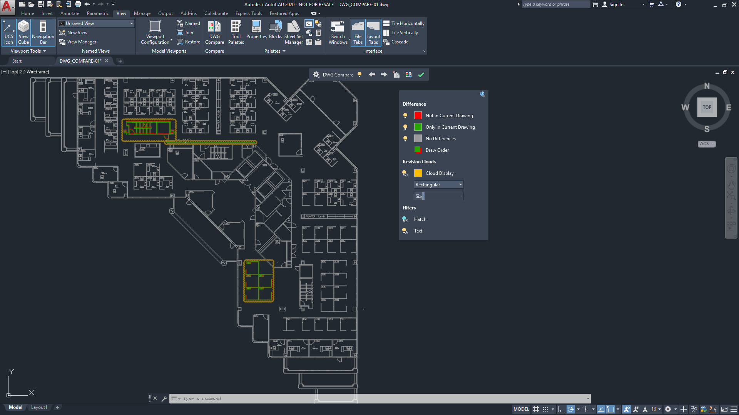
Task: Click the Annotate ribbon tab
Action: pos(70,14)
